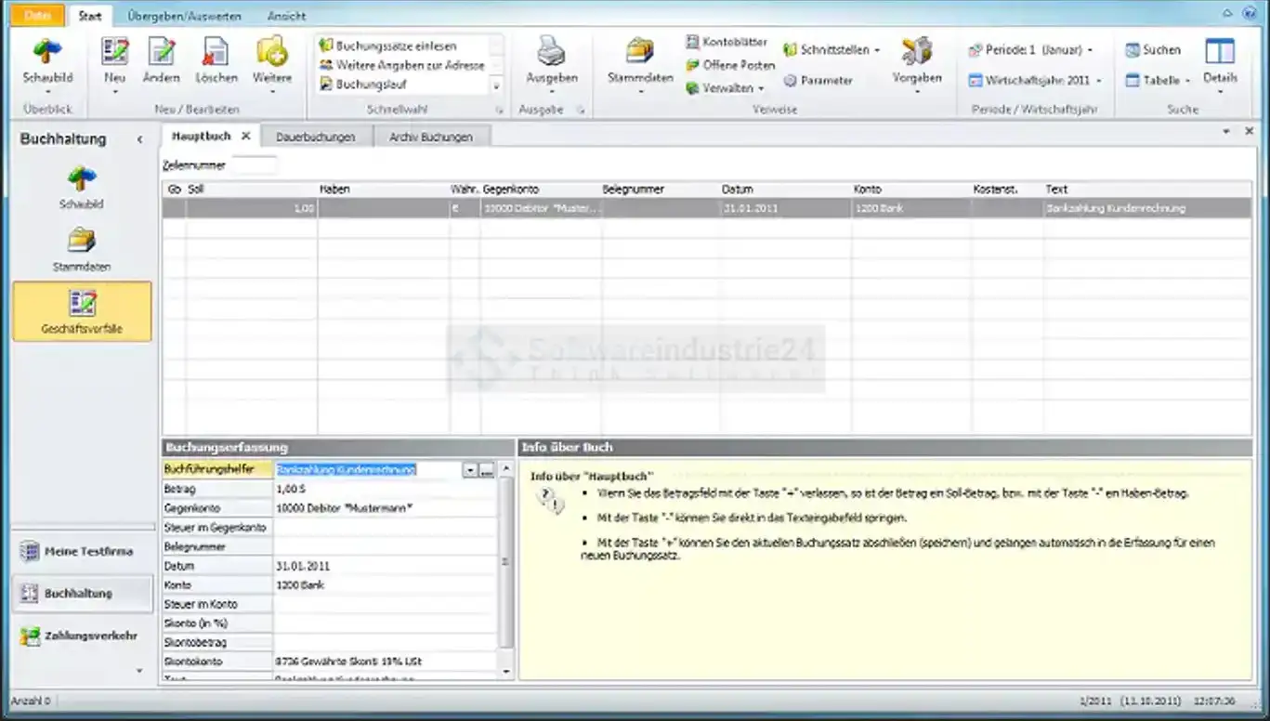Viewport: 1270px width, 721px height.
Task: Click the Buchungserfassung vertical scrollbar
Action: [x=506, y=562]
